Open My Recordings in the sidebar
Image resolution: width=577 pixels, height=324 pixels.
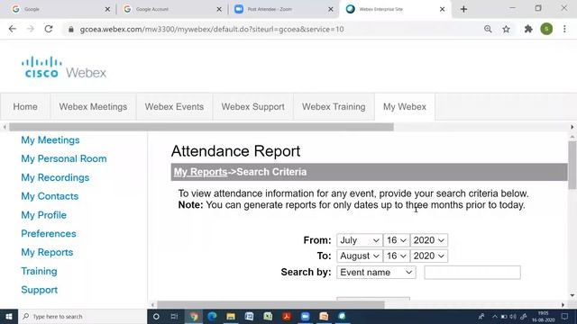[x=55, y=177]
